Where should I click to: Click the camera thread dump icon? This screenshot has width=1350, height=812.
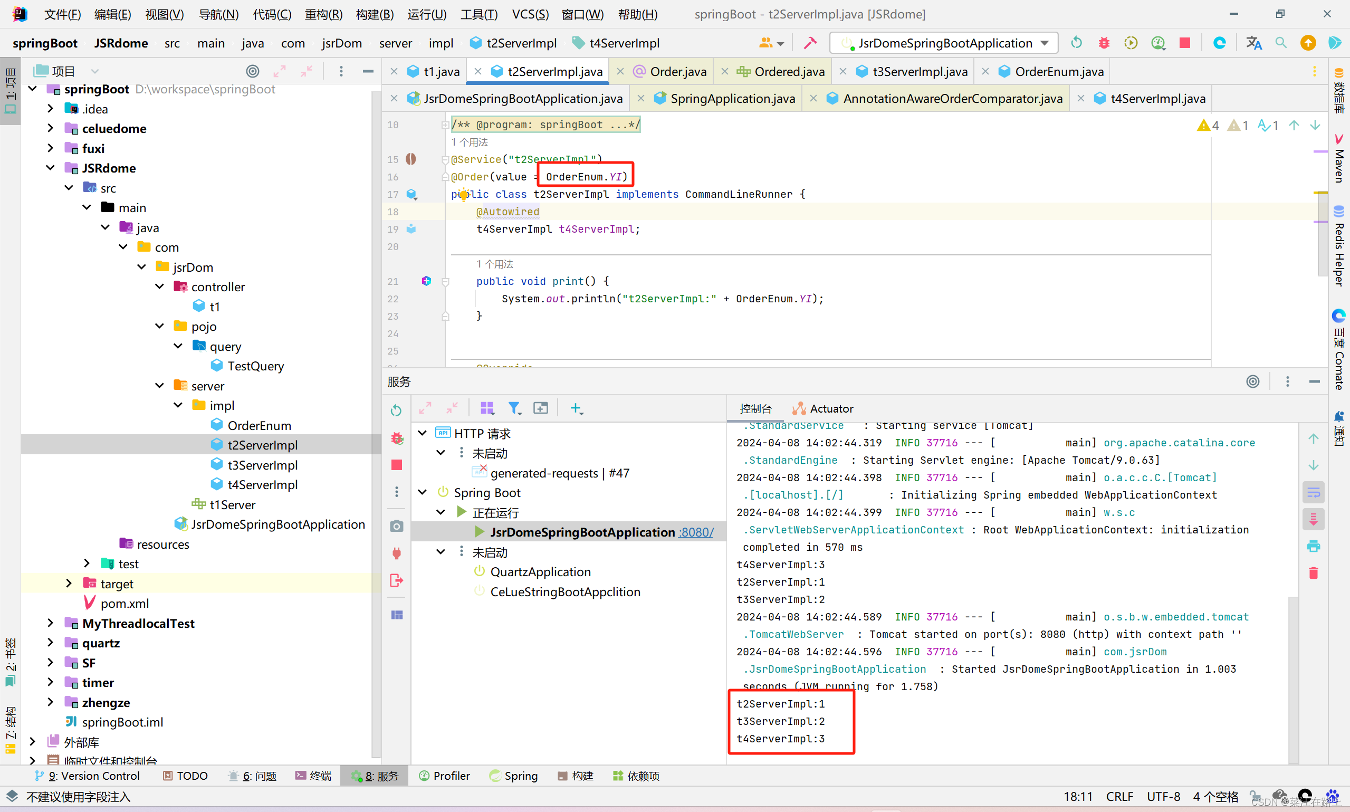point(397,527)
